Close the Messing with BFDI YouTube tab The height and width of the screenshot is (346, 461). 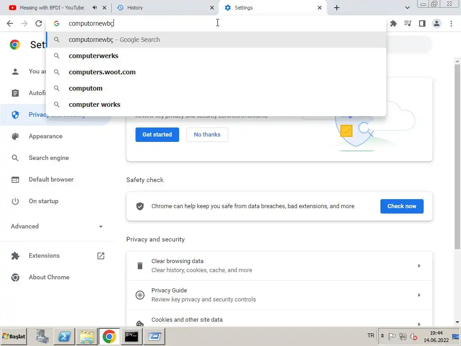pos(104,8)
